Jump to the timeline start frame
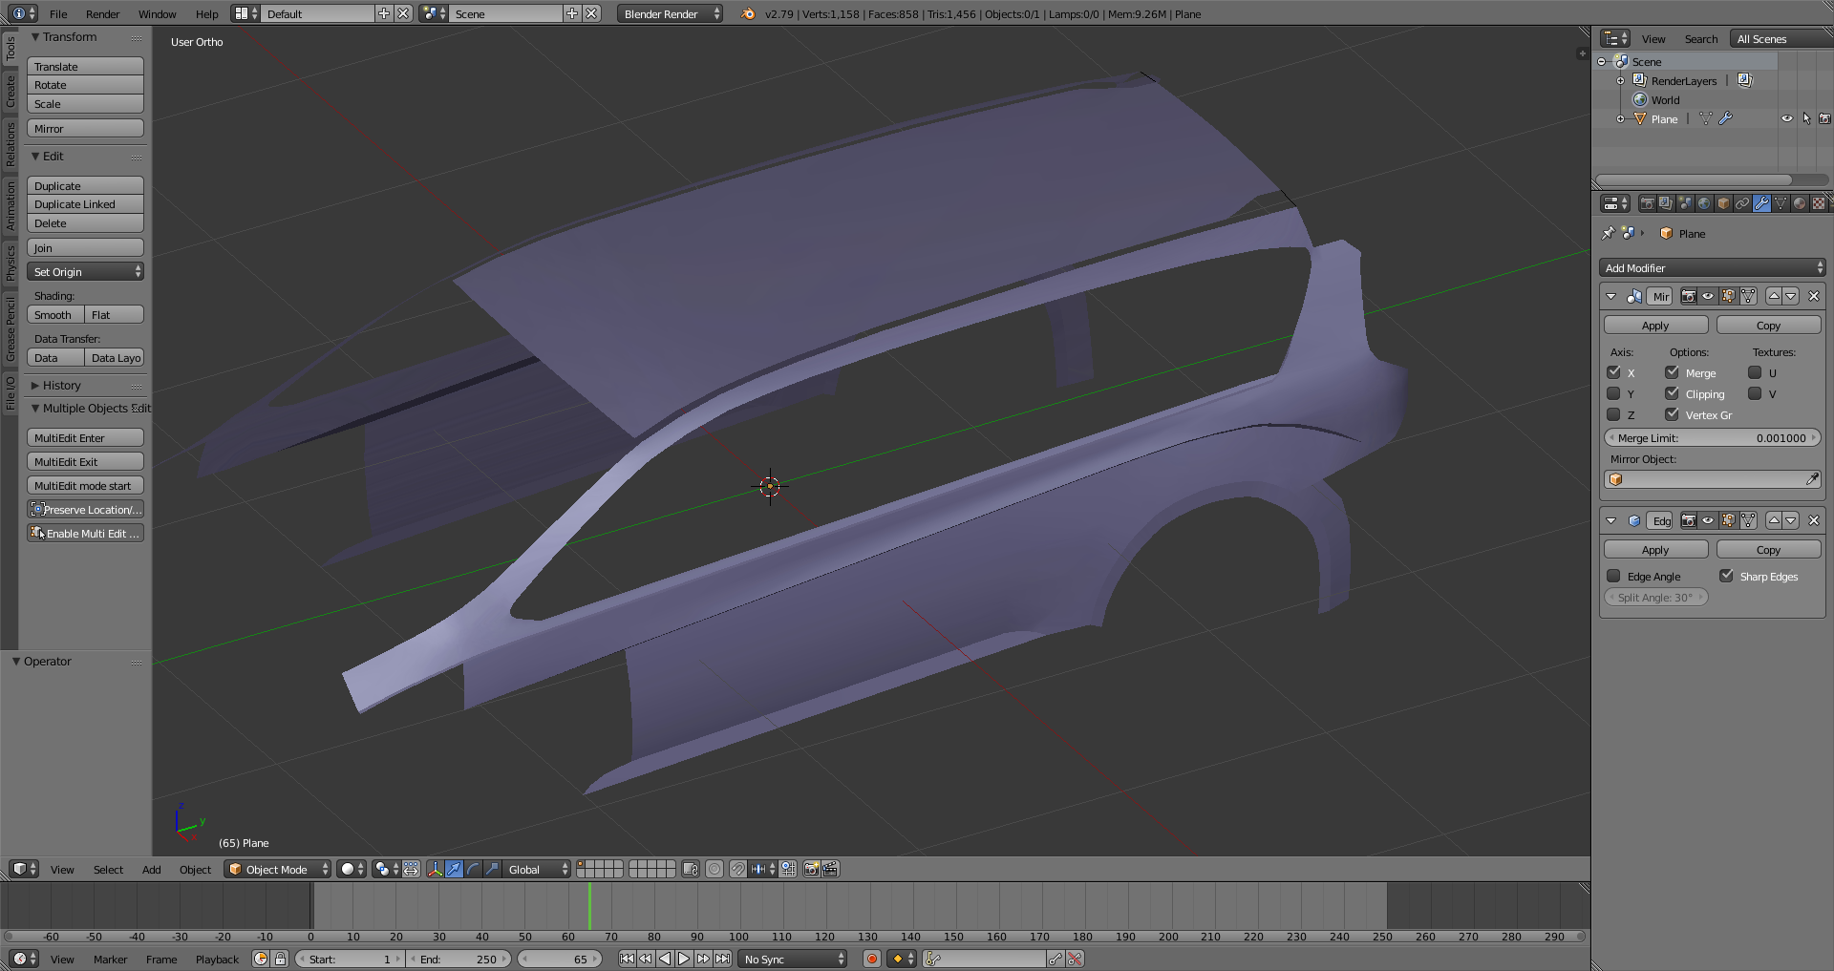This screenshot has height=971, width=1834. 627,959
